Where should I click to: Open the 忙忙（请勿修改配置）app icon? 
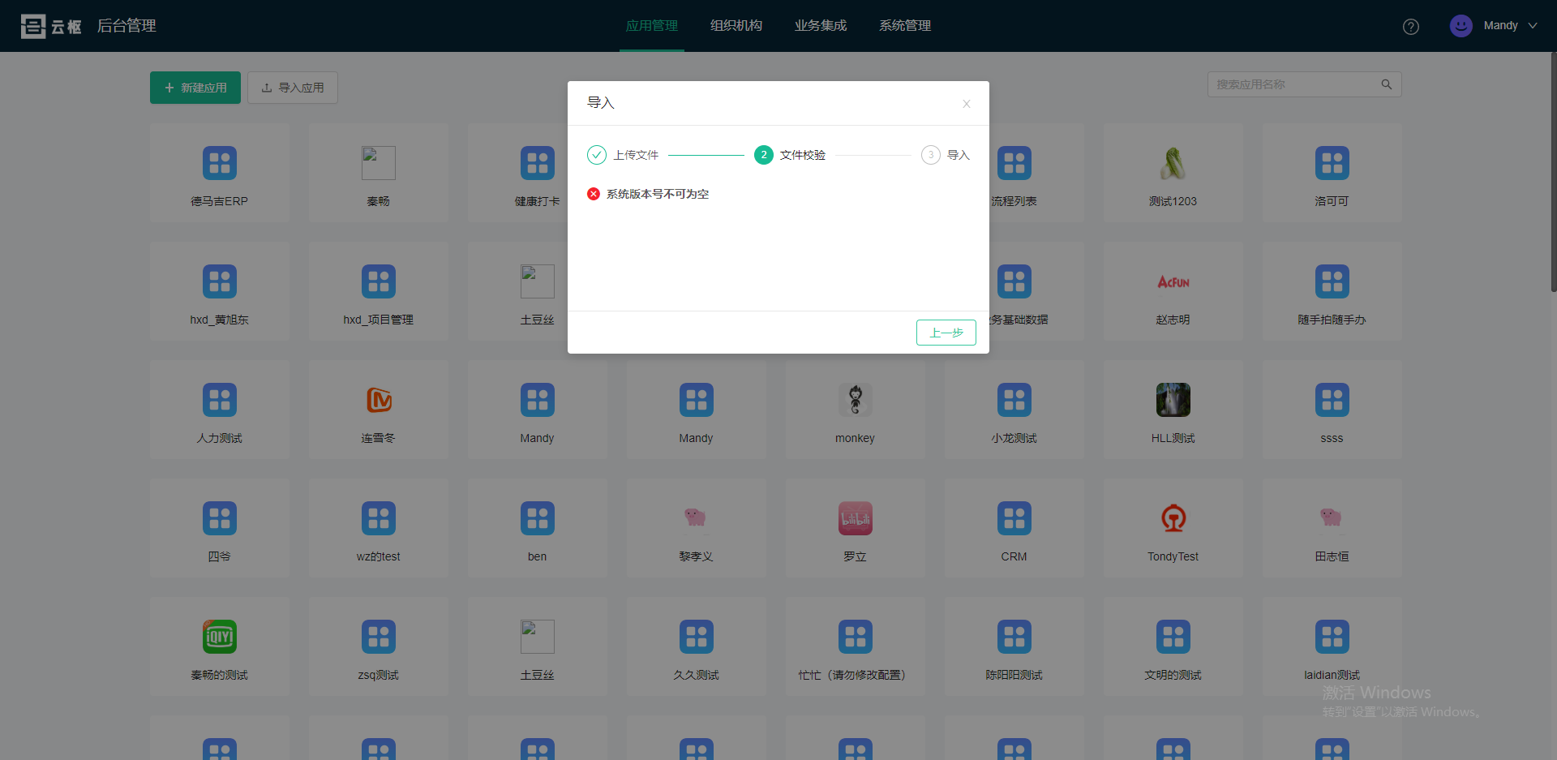tap(856, 637)
